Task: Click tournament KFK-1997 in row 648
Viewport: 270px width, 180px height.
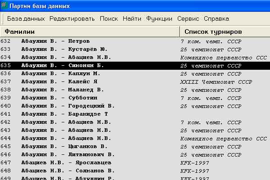Action: coord(194,171)
